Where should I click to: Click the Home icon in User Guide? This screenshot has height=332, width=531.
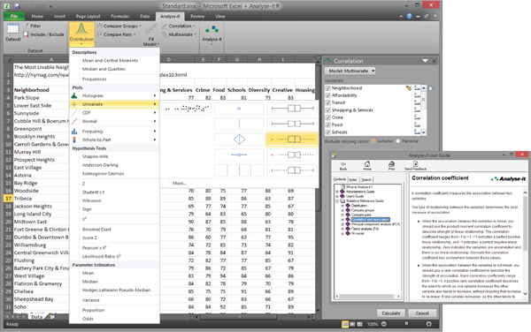click(367, 165)
